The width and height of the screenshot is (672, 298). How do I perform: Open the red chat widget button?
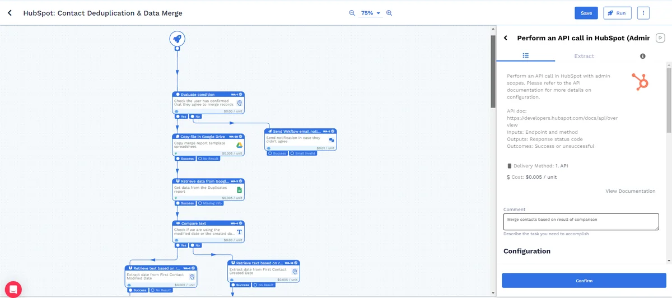[x=13, y=289]
